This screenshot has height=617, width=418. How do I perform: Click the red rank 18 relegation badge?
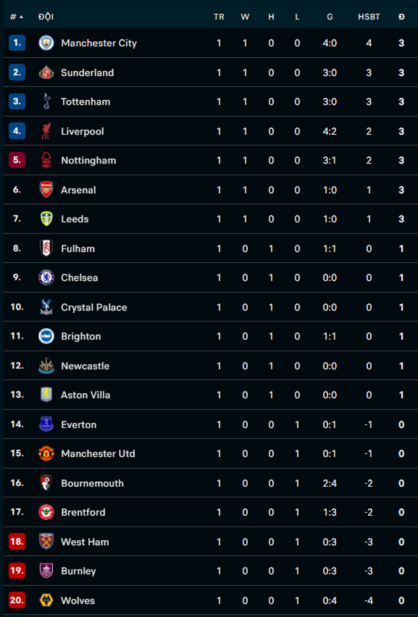click(17, 541)
